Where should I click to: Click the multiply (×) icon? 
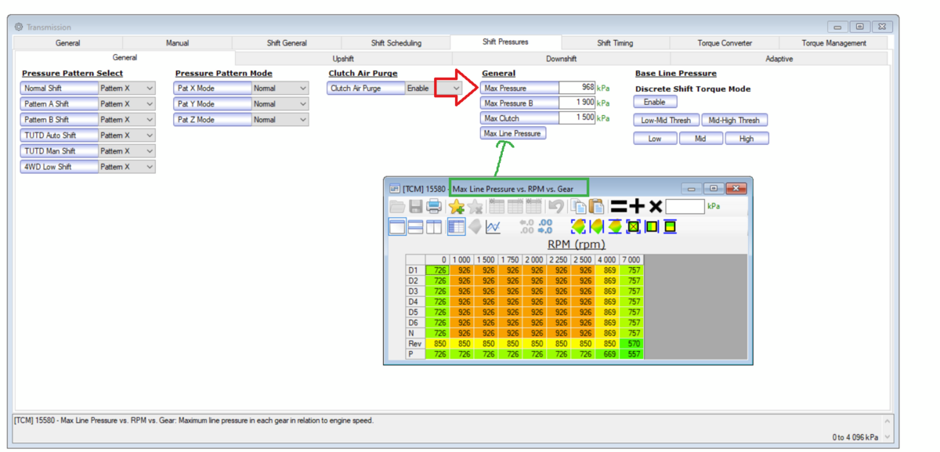pyautogui.click(x=656, y=207)
